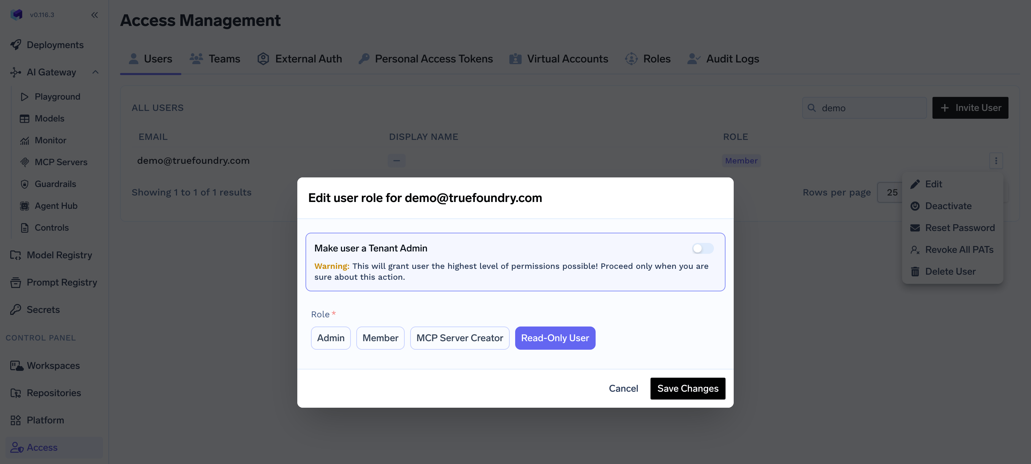The height and width of the screenshot is (464, 1031).
Task: Click the Deployments rocket icon
Action: [x=16, y=45]
